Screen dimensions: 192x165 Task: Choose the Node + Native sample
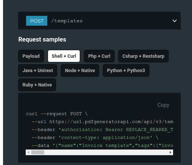coord(80,71)
